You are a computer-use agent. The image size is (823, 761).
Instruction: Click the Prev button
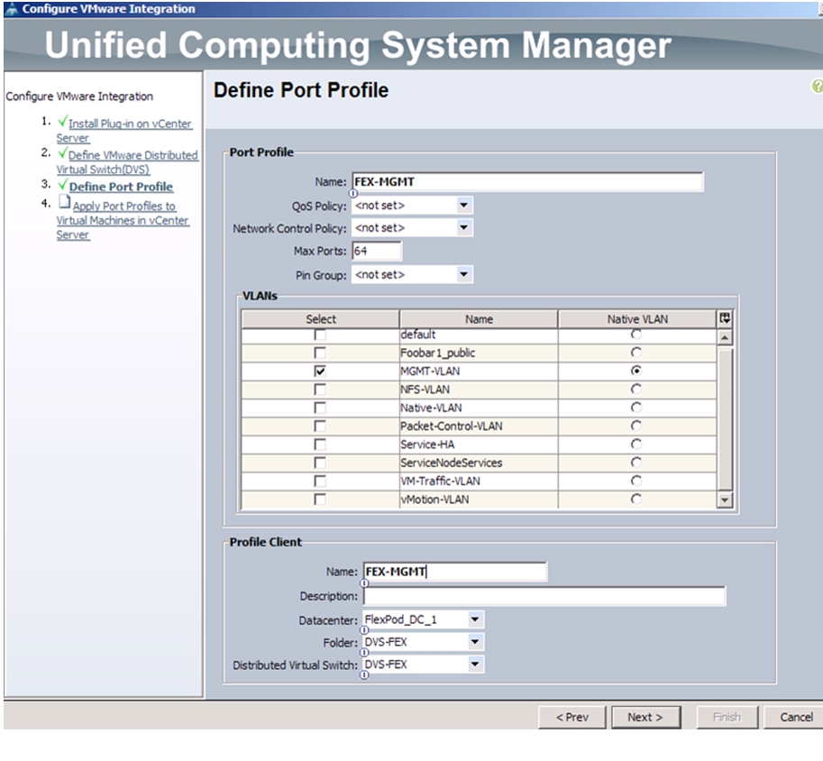point(572,717)
